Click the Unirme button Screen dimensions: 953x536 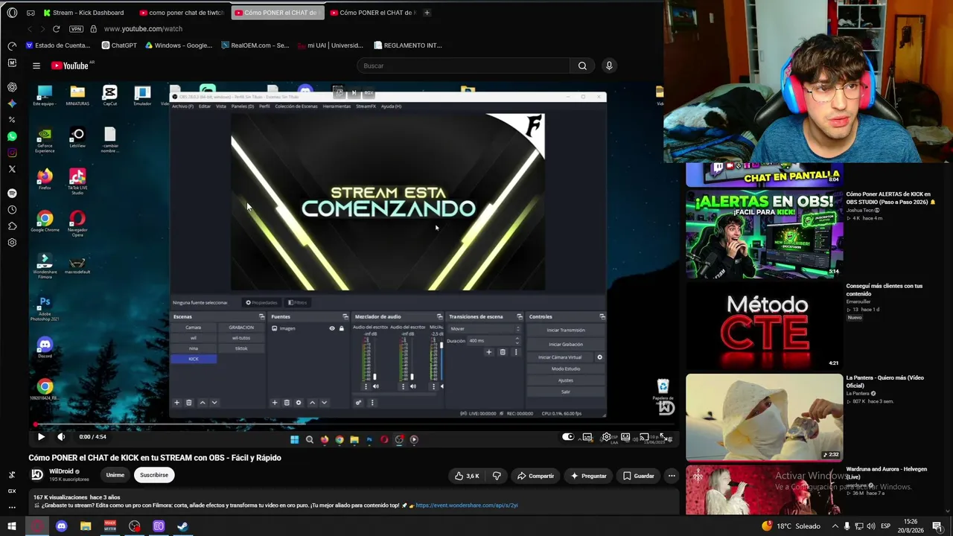(x=115, y=475)
